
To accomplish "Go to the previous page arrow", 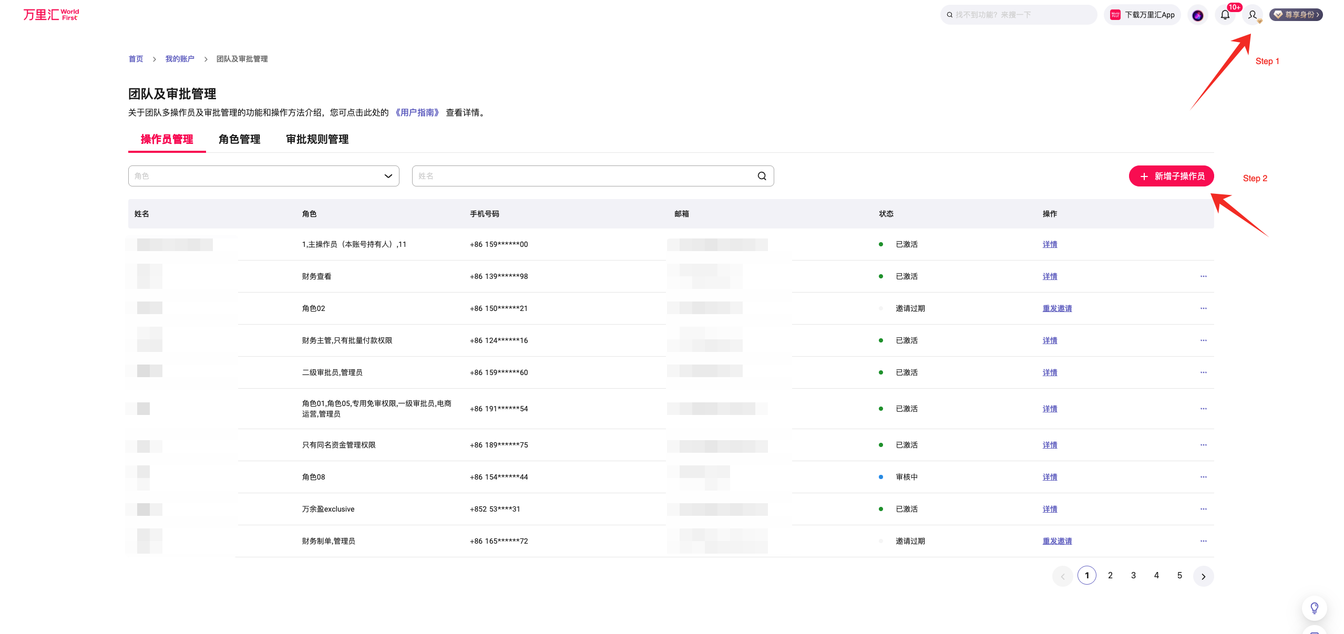I will coord(1062,576).
